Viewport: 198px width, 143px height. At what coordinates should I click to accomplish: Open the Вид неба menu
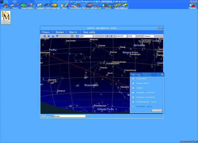[89, 32]
